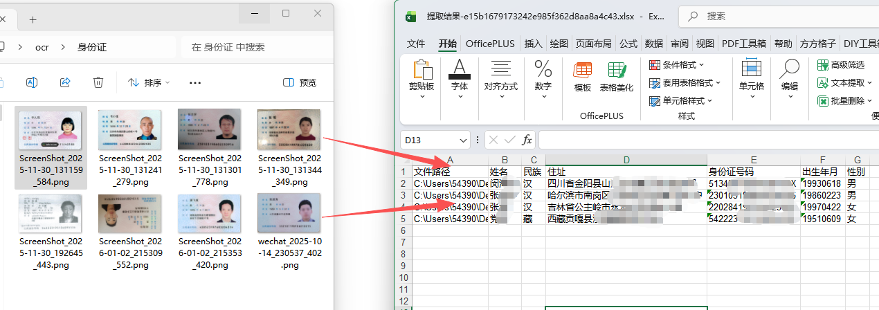Switch to the 开始 ribbon tab

[448, 44]
